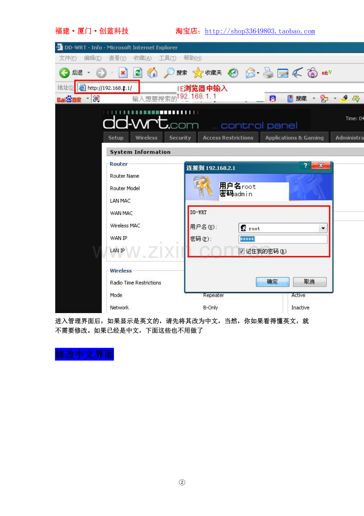
Task: Open the Administration tab
Action: click(347, 138)
